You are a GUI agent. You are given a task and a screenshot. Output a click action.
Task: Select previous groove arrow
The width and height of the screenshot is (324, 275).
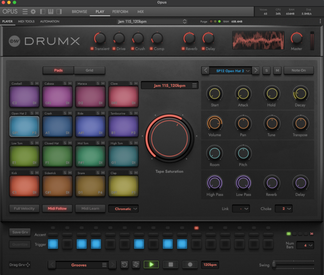52,265
